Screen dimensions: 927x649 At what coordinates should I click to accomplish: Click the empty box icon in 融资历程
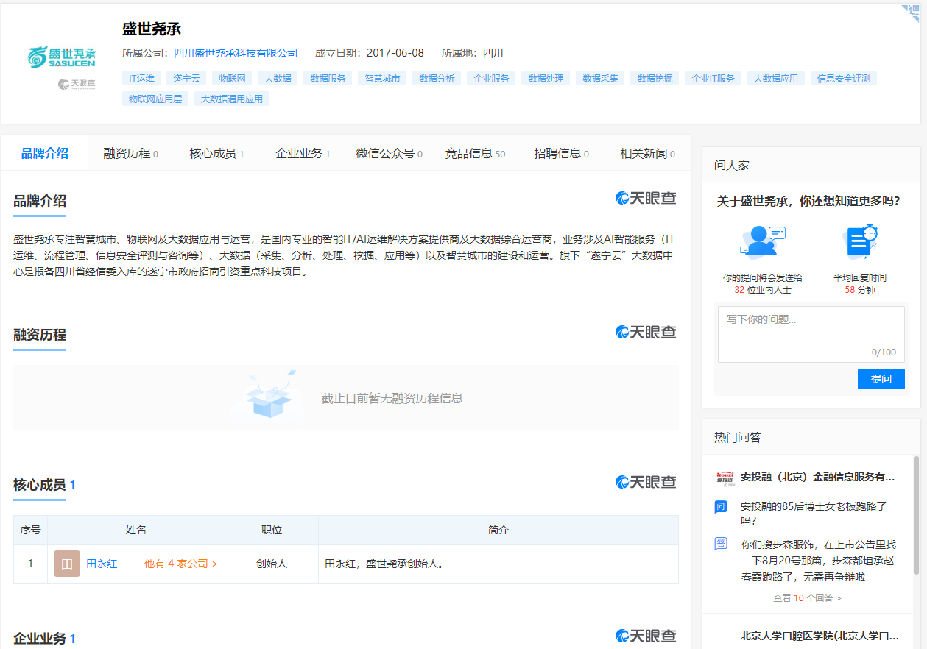coord(268,396)
